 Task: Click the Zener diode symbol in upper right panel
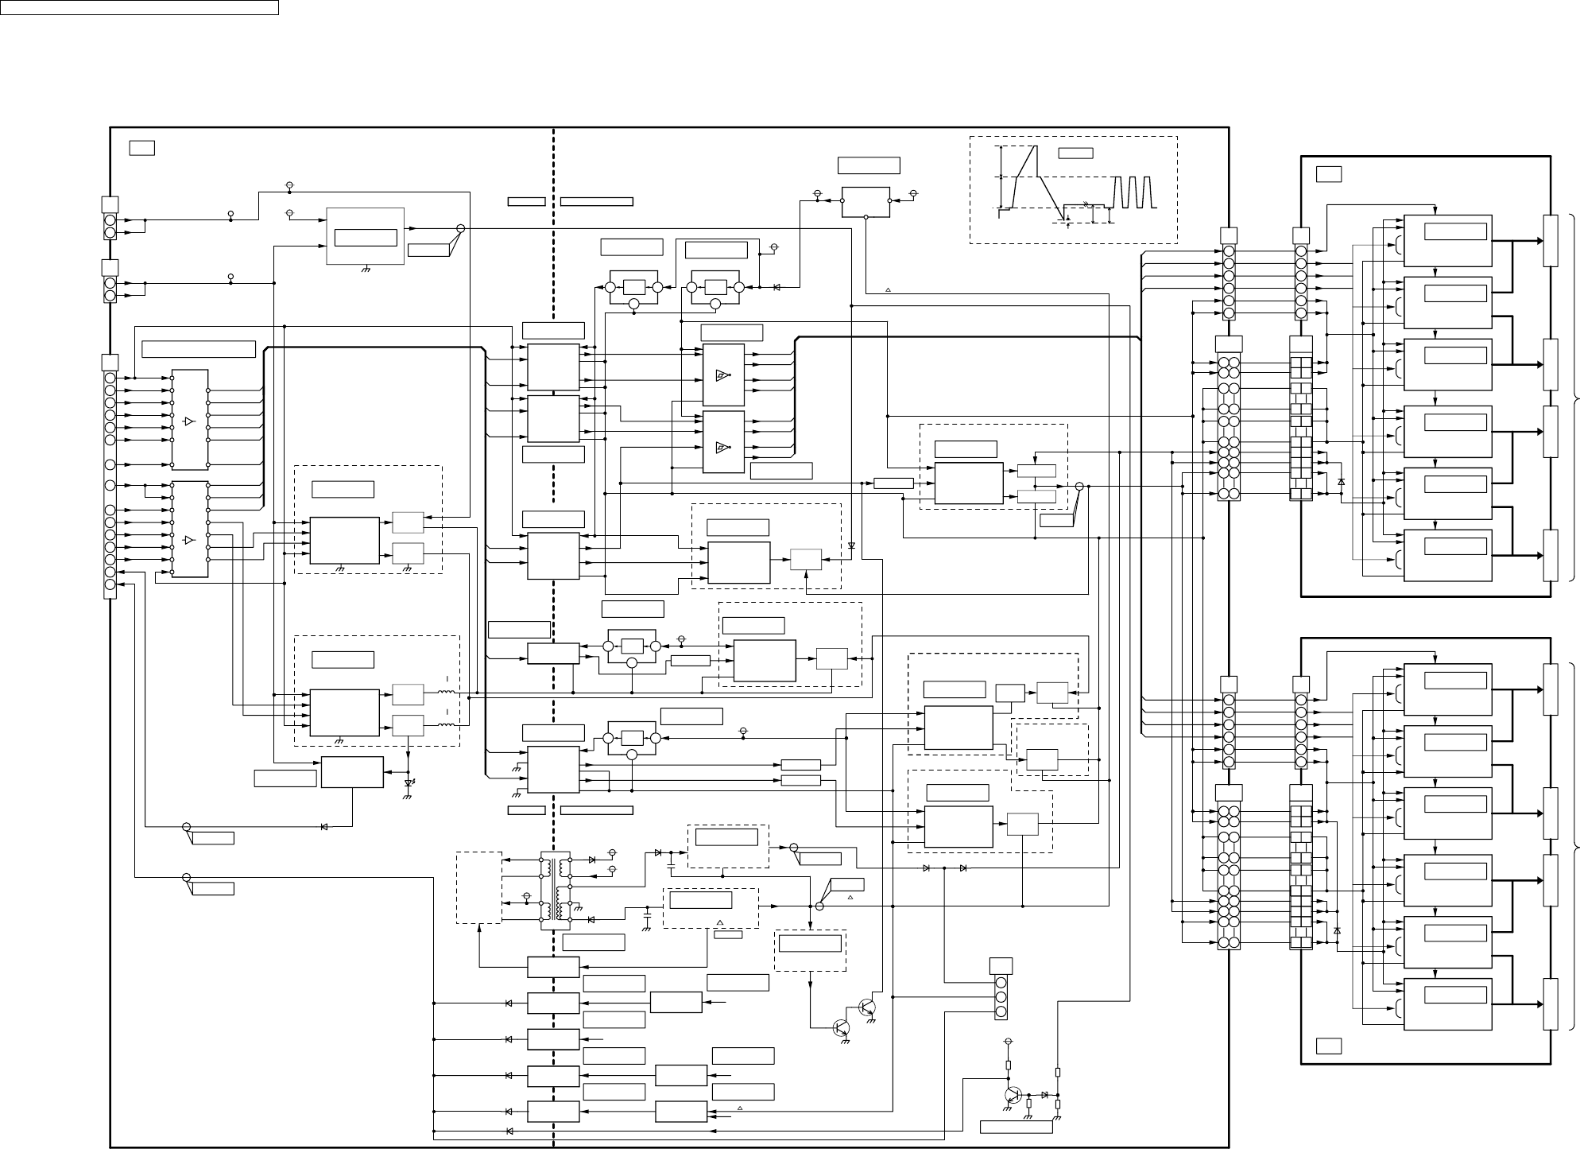1342,483
